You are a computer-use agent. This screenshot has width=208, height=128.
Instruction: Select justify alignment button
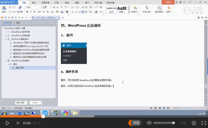click(x=83, y=12)
